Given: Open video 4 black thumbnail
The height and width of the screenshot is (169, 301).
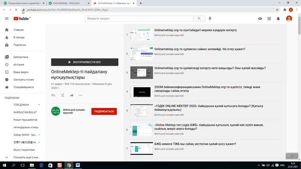Looking at the screenshot, I should (142, 92).
